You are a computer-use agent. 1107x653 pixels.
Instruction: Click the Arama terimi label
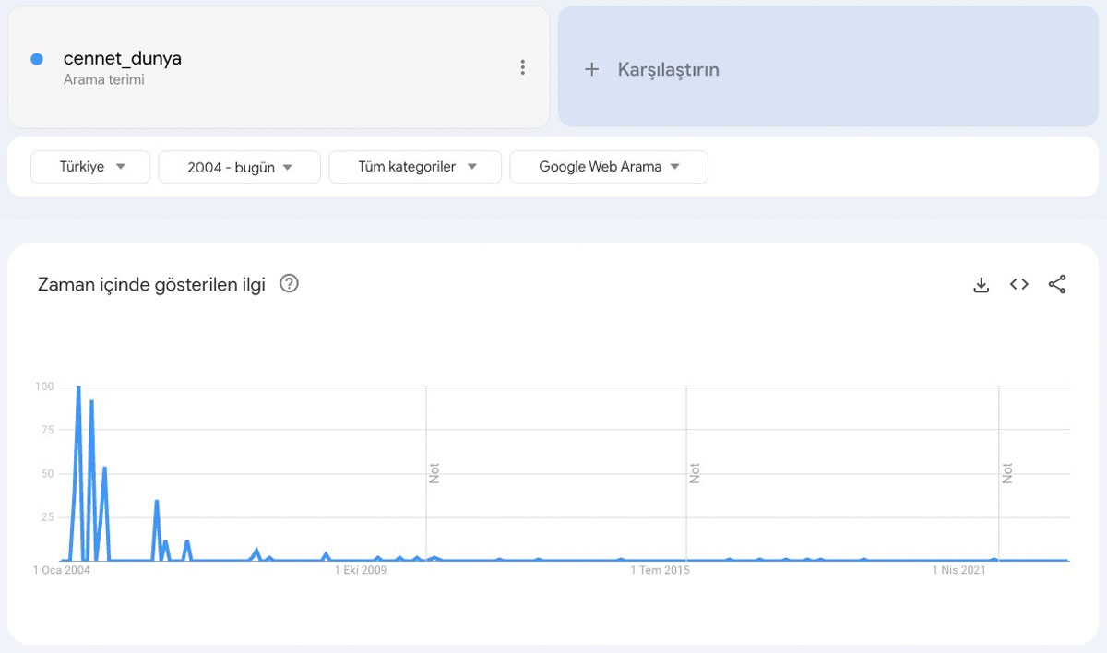coord(104,80)
